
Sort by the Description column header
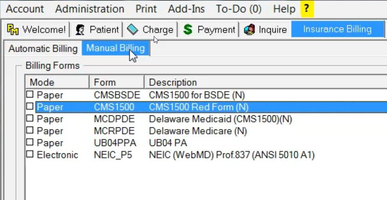[x=173, y=82]
